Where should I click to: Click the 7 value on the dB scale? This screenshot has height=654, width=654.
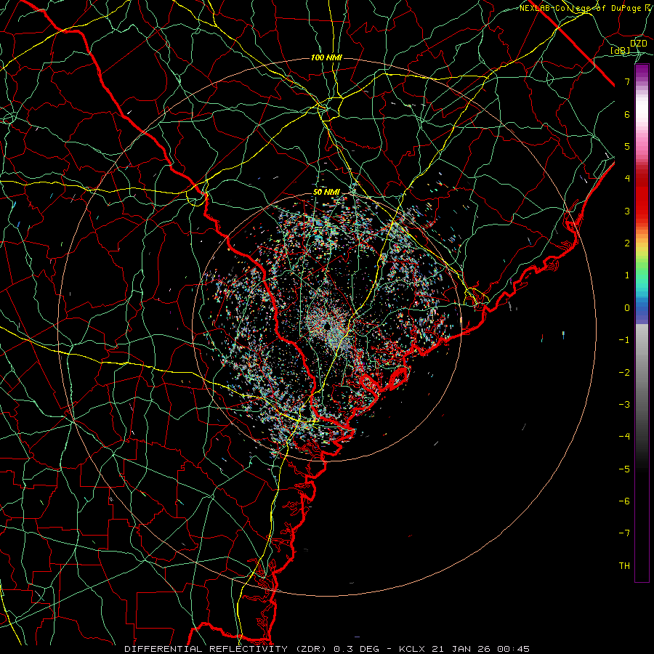(627, 81)
